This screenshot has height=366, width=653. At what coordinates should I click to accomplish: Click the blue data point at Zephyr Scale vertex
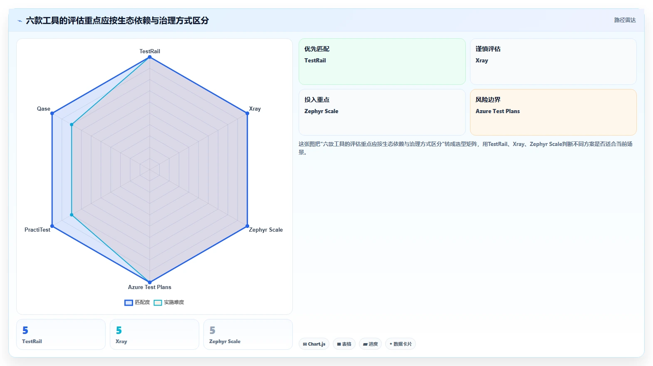point(247,226)
